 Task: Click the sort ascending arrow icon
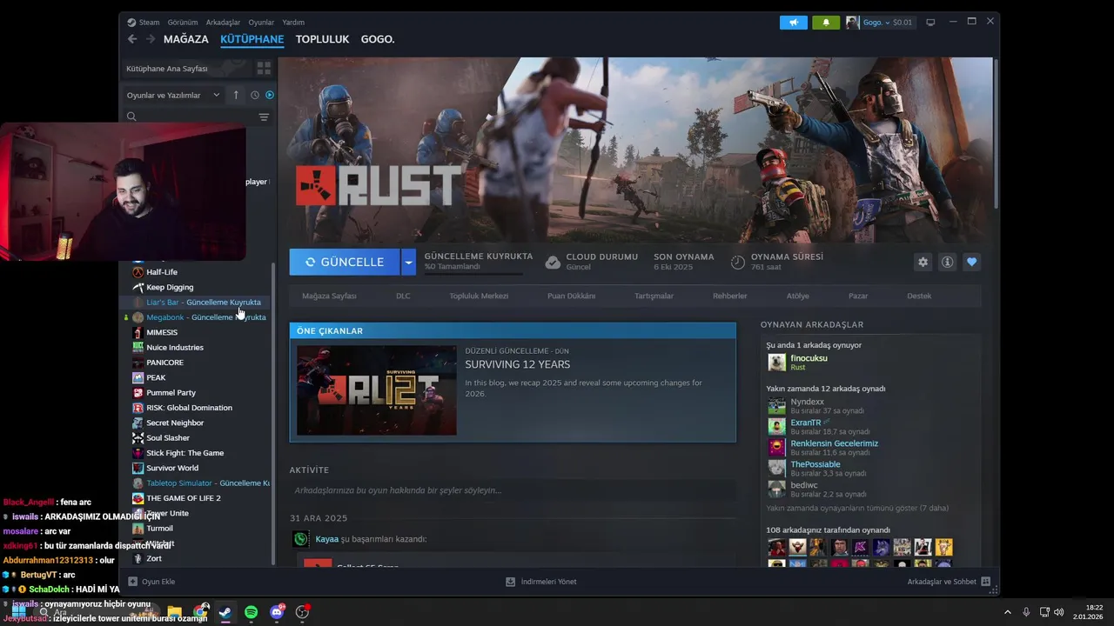coord(236,95)
